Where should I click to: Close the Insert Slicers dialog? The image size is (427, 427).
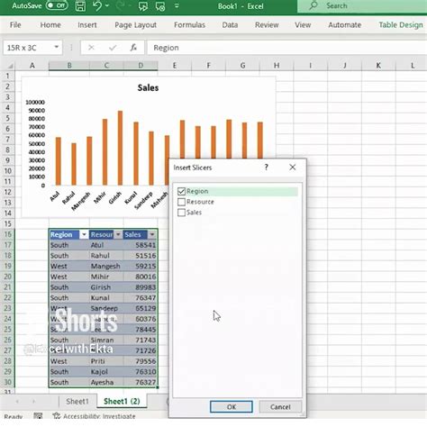click(x=293, y=168)
